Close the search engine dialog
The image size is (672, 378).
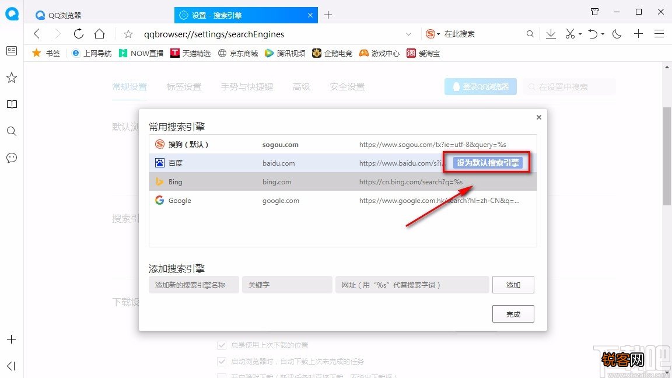[x=539, y=117]
